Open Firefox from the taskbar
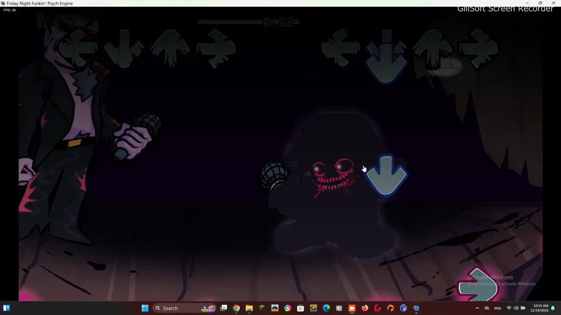 click(x=365, y=308)
